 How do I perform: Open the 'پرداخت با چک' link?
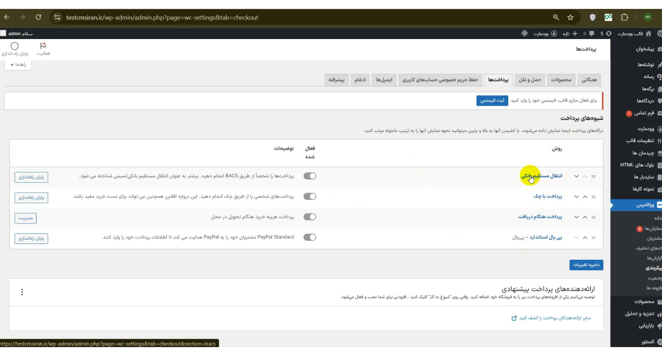(548, 196)
